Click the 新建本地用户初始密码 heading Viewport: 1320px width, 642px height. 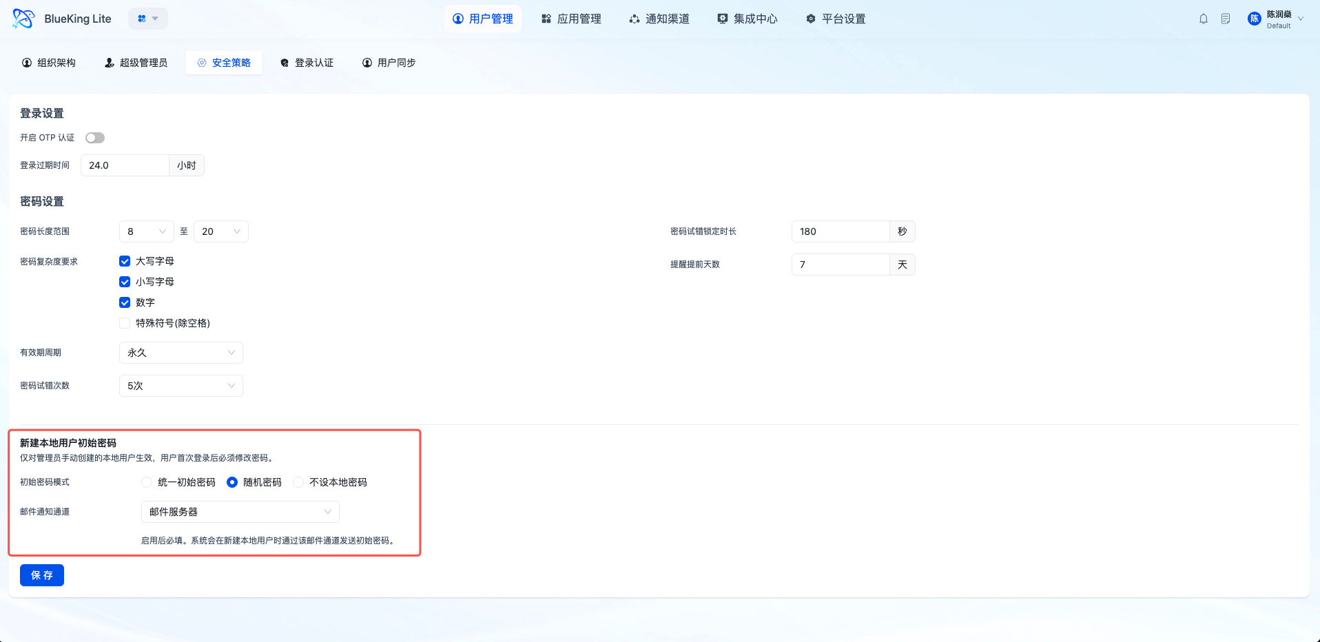click(68, 443)
